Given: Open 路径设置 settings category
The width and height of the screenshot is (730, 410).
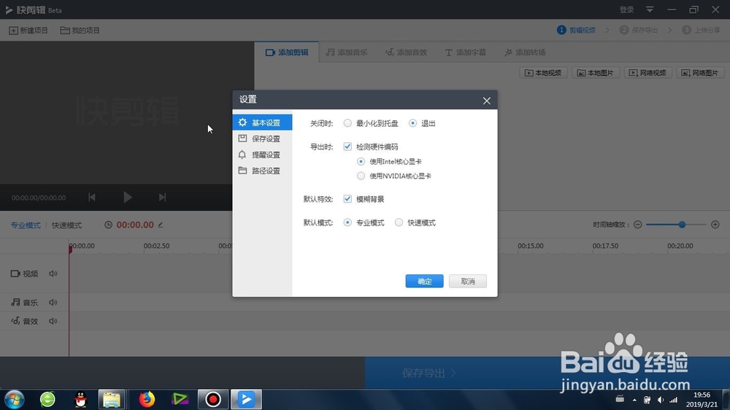Looking at the screenshot, I should tap(262, 171).
